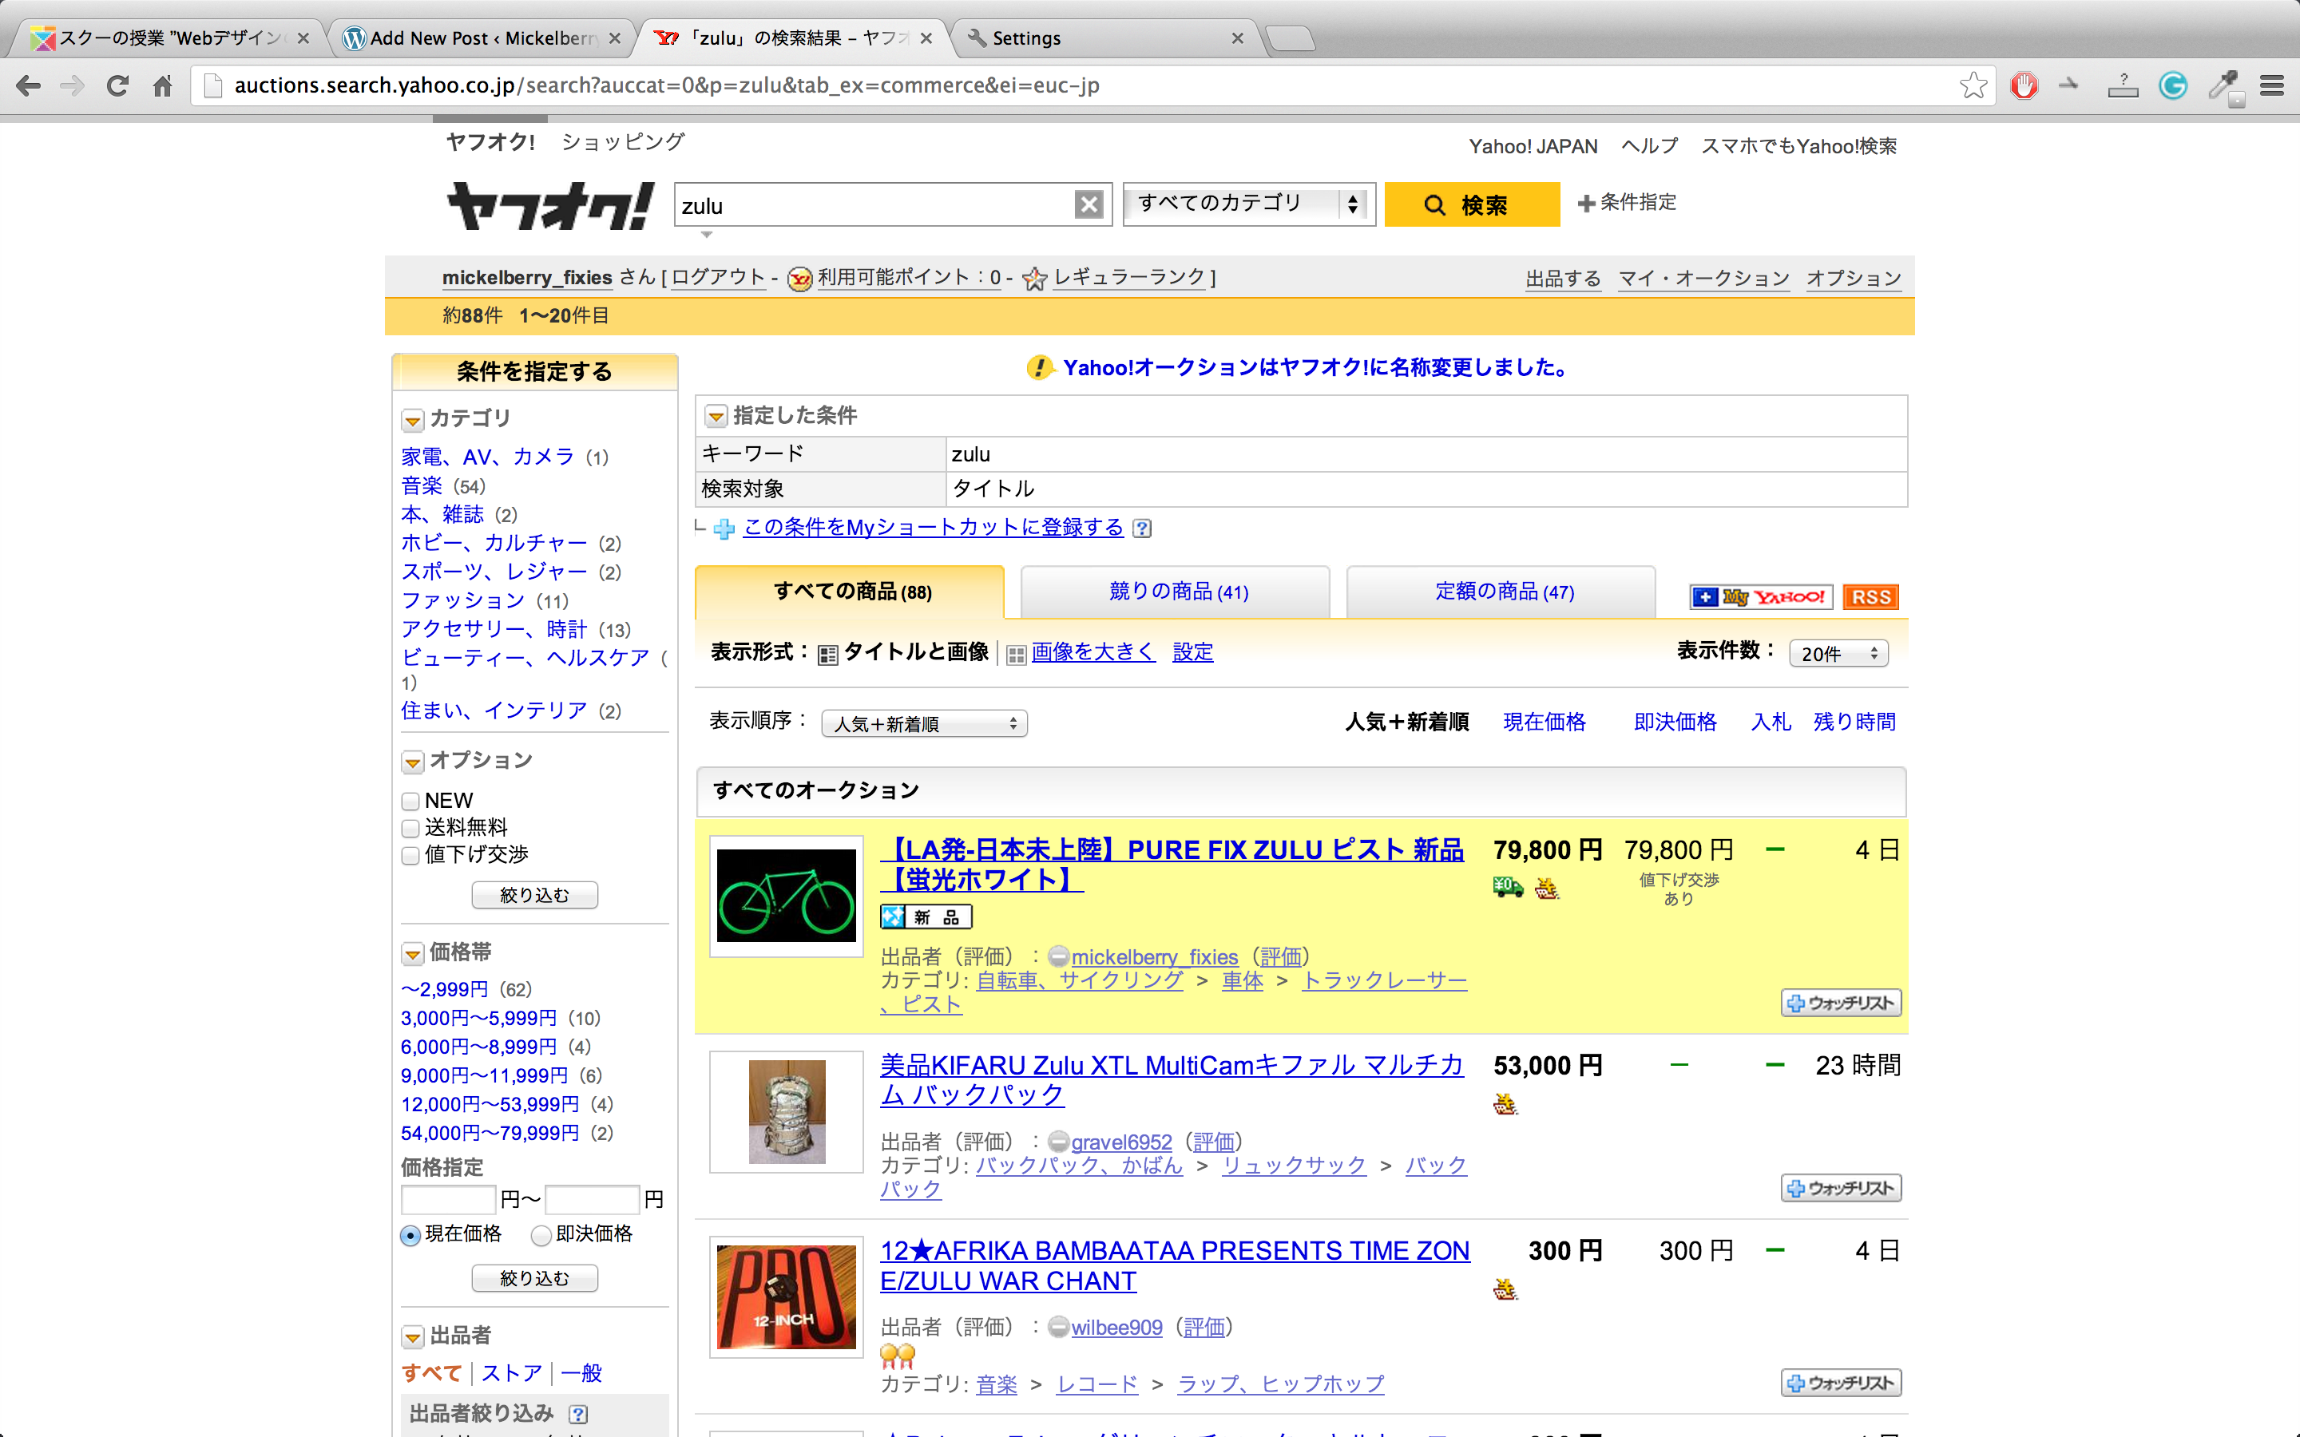This screenshot has height=1437, width=2300.
Task: Open the 表示件数 20件 dropdown
Action: 1837,654
